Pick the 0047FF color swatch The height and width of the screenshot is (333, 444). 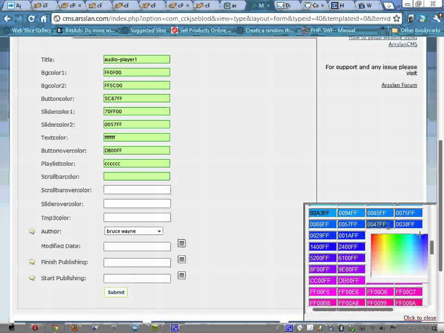click(x=379, y=224)
